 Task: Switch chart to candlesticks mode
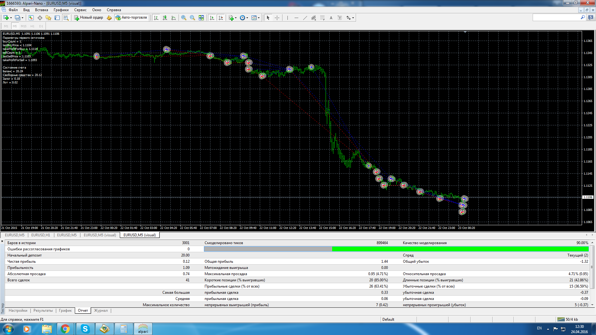(165, 18)
